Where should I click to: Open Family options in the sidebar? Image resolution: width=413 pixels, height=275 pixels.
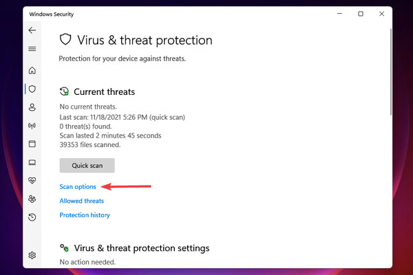pyautogui.click(x=32, y=199)
